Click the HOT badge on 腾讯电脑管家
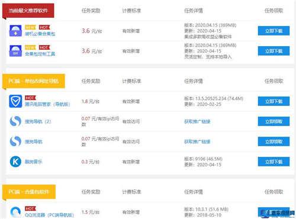This screenshot has width=296, height=219. [x=30, y=98]
